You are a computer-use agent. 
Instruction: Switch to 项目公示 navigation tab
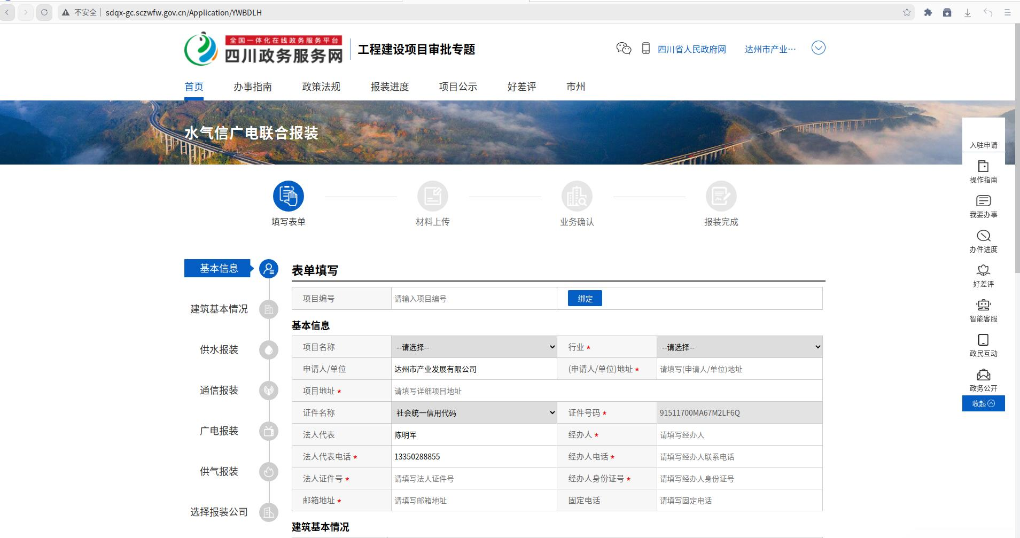pos(458,87)
